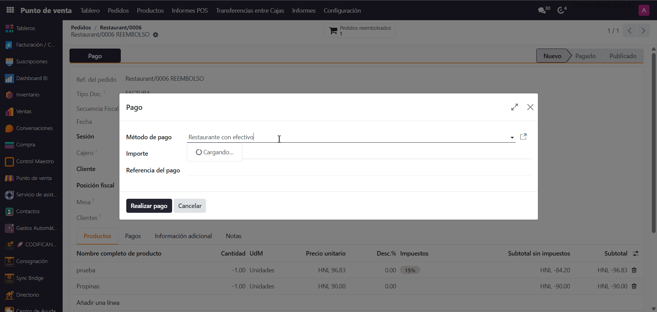Open Configuración menu

coord(342,11)
